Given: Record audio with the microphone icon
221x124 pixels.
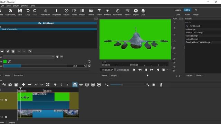Looking at the screenshot, I should pos(161,85).
